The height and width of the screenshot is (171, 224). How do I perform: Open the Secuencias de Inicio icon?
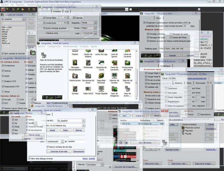pos(88,78)
